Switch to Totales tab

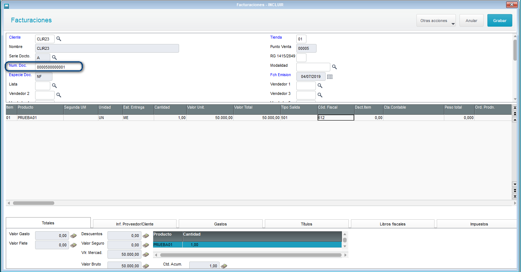[48, 223]
